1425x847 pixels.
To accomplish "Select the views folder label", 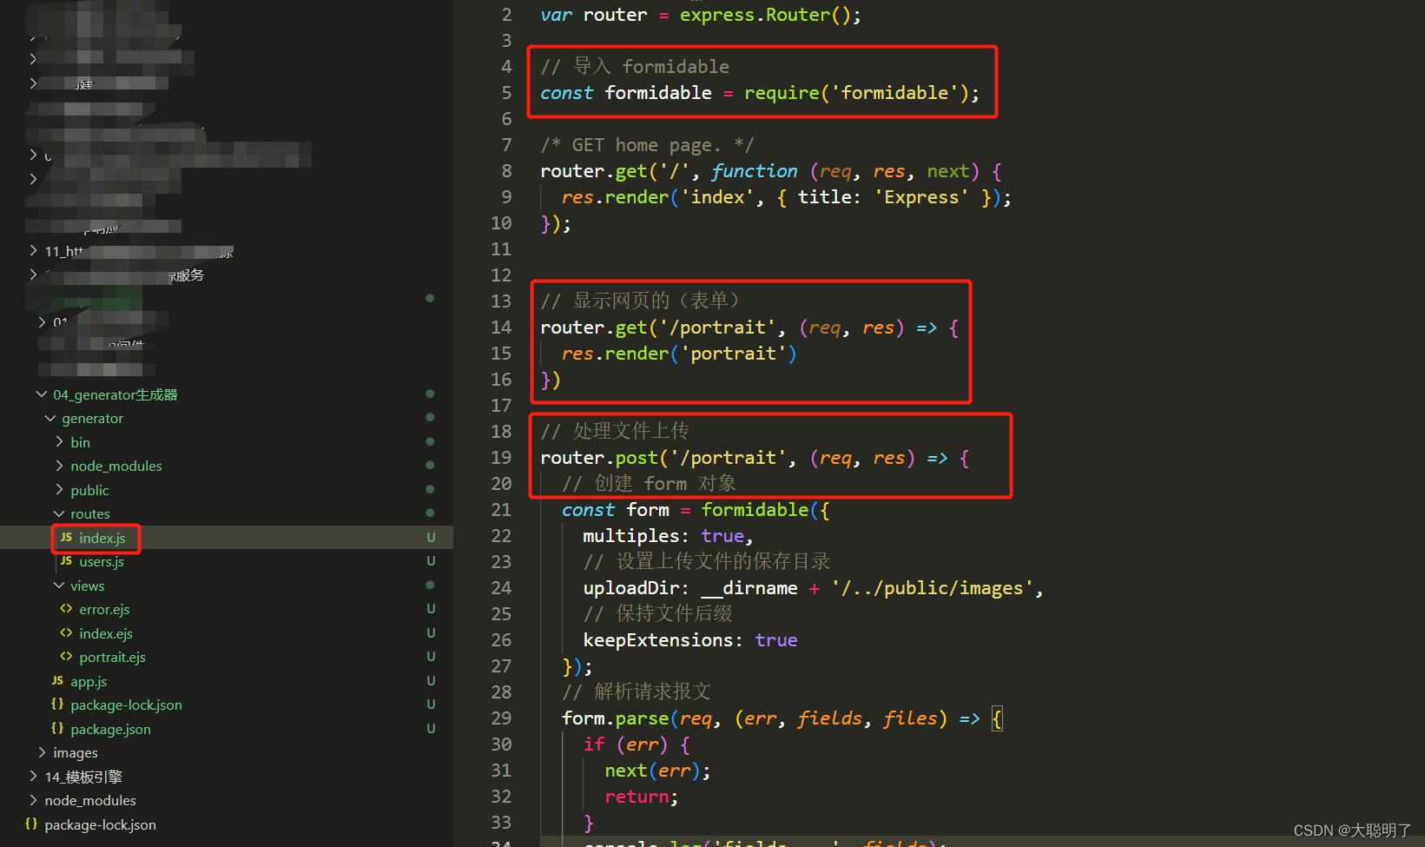I will 87,586.
